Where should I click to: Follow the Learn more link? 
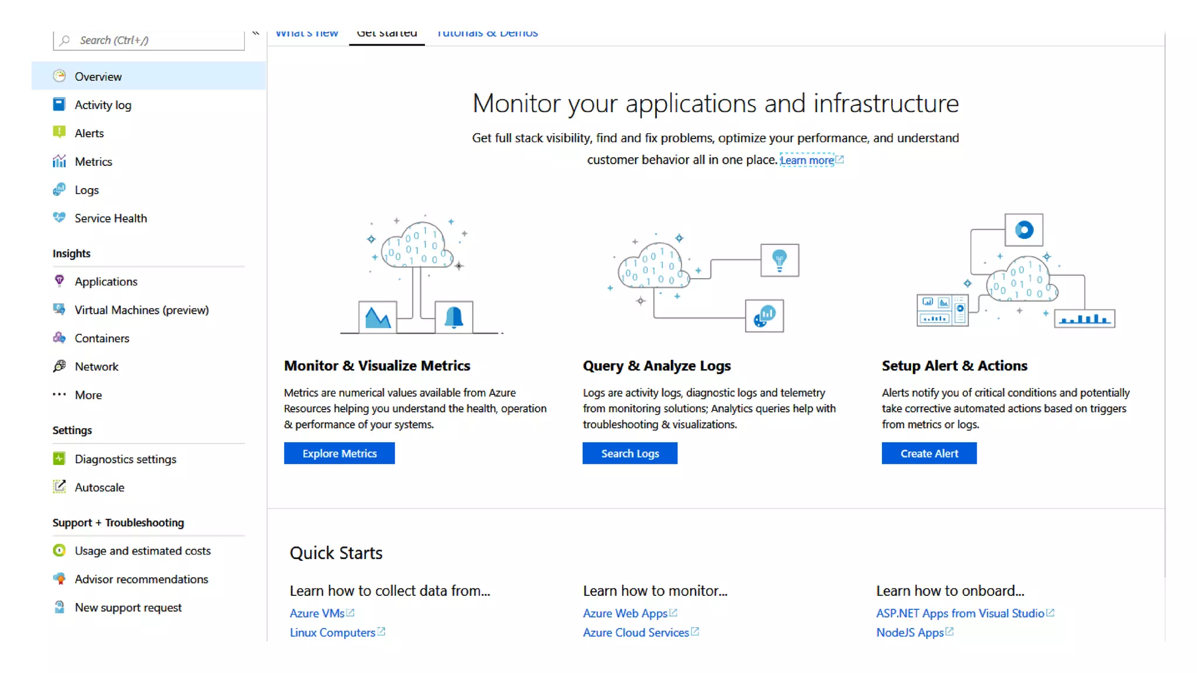point(807,160)
